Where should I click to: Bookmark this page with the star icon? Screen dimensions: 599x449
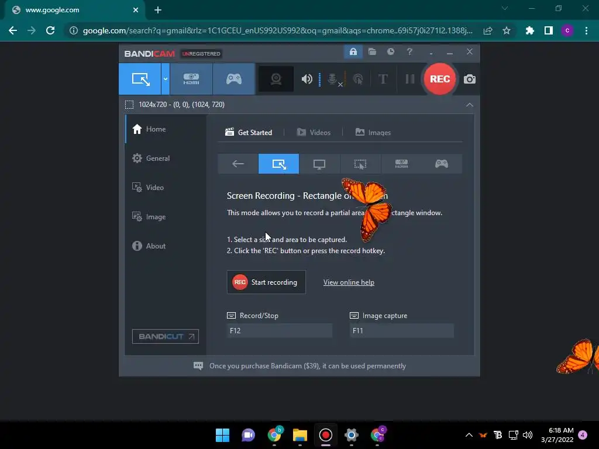(x=507, y=30)
